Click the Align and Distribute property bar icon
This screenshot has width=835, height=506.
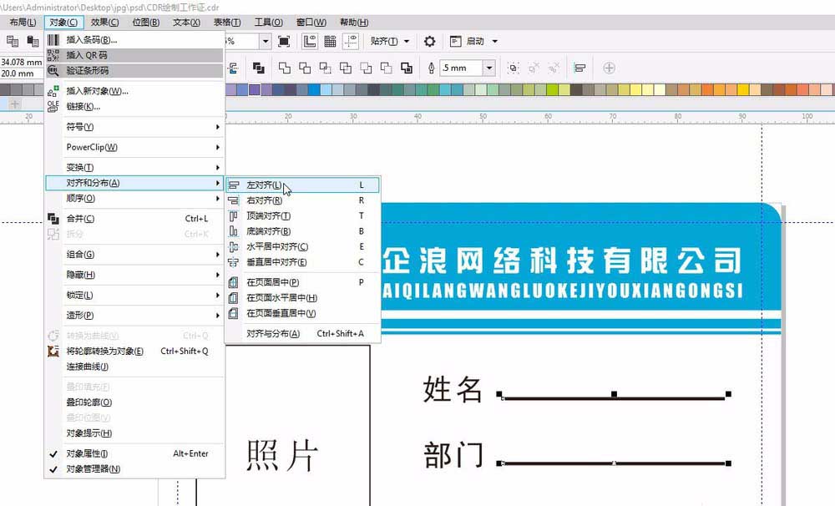click(x=580, y=68)
